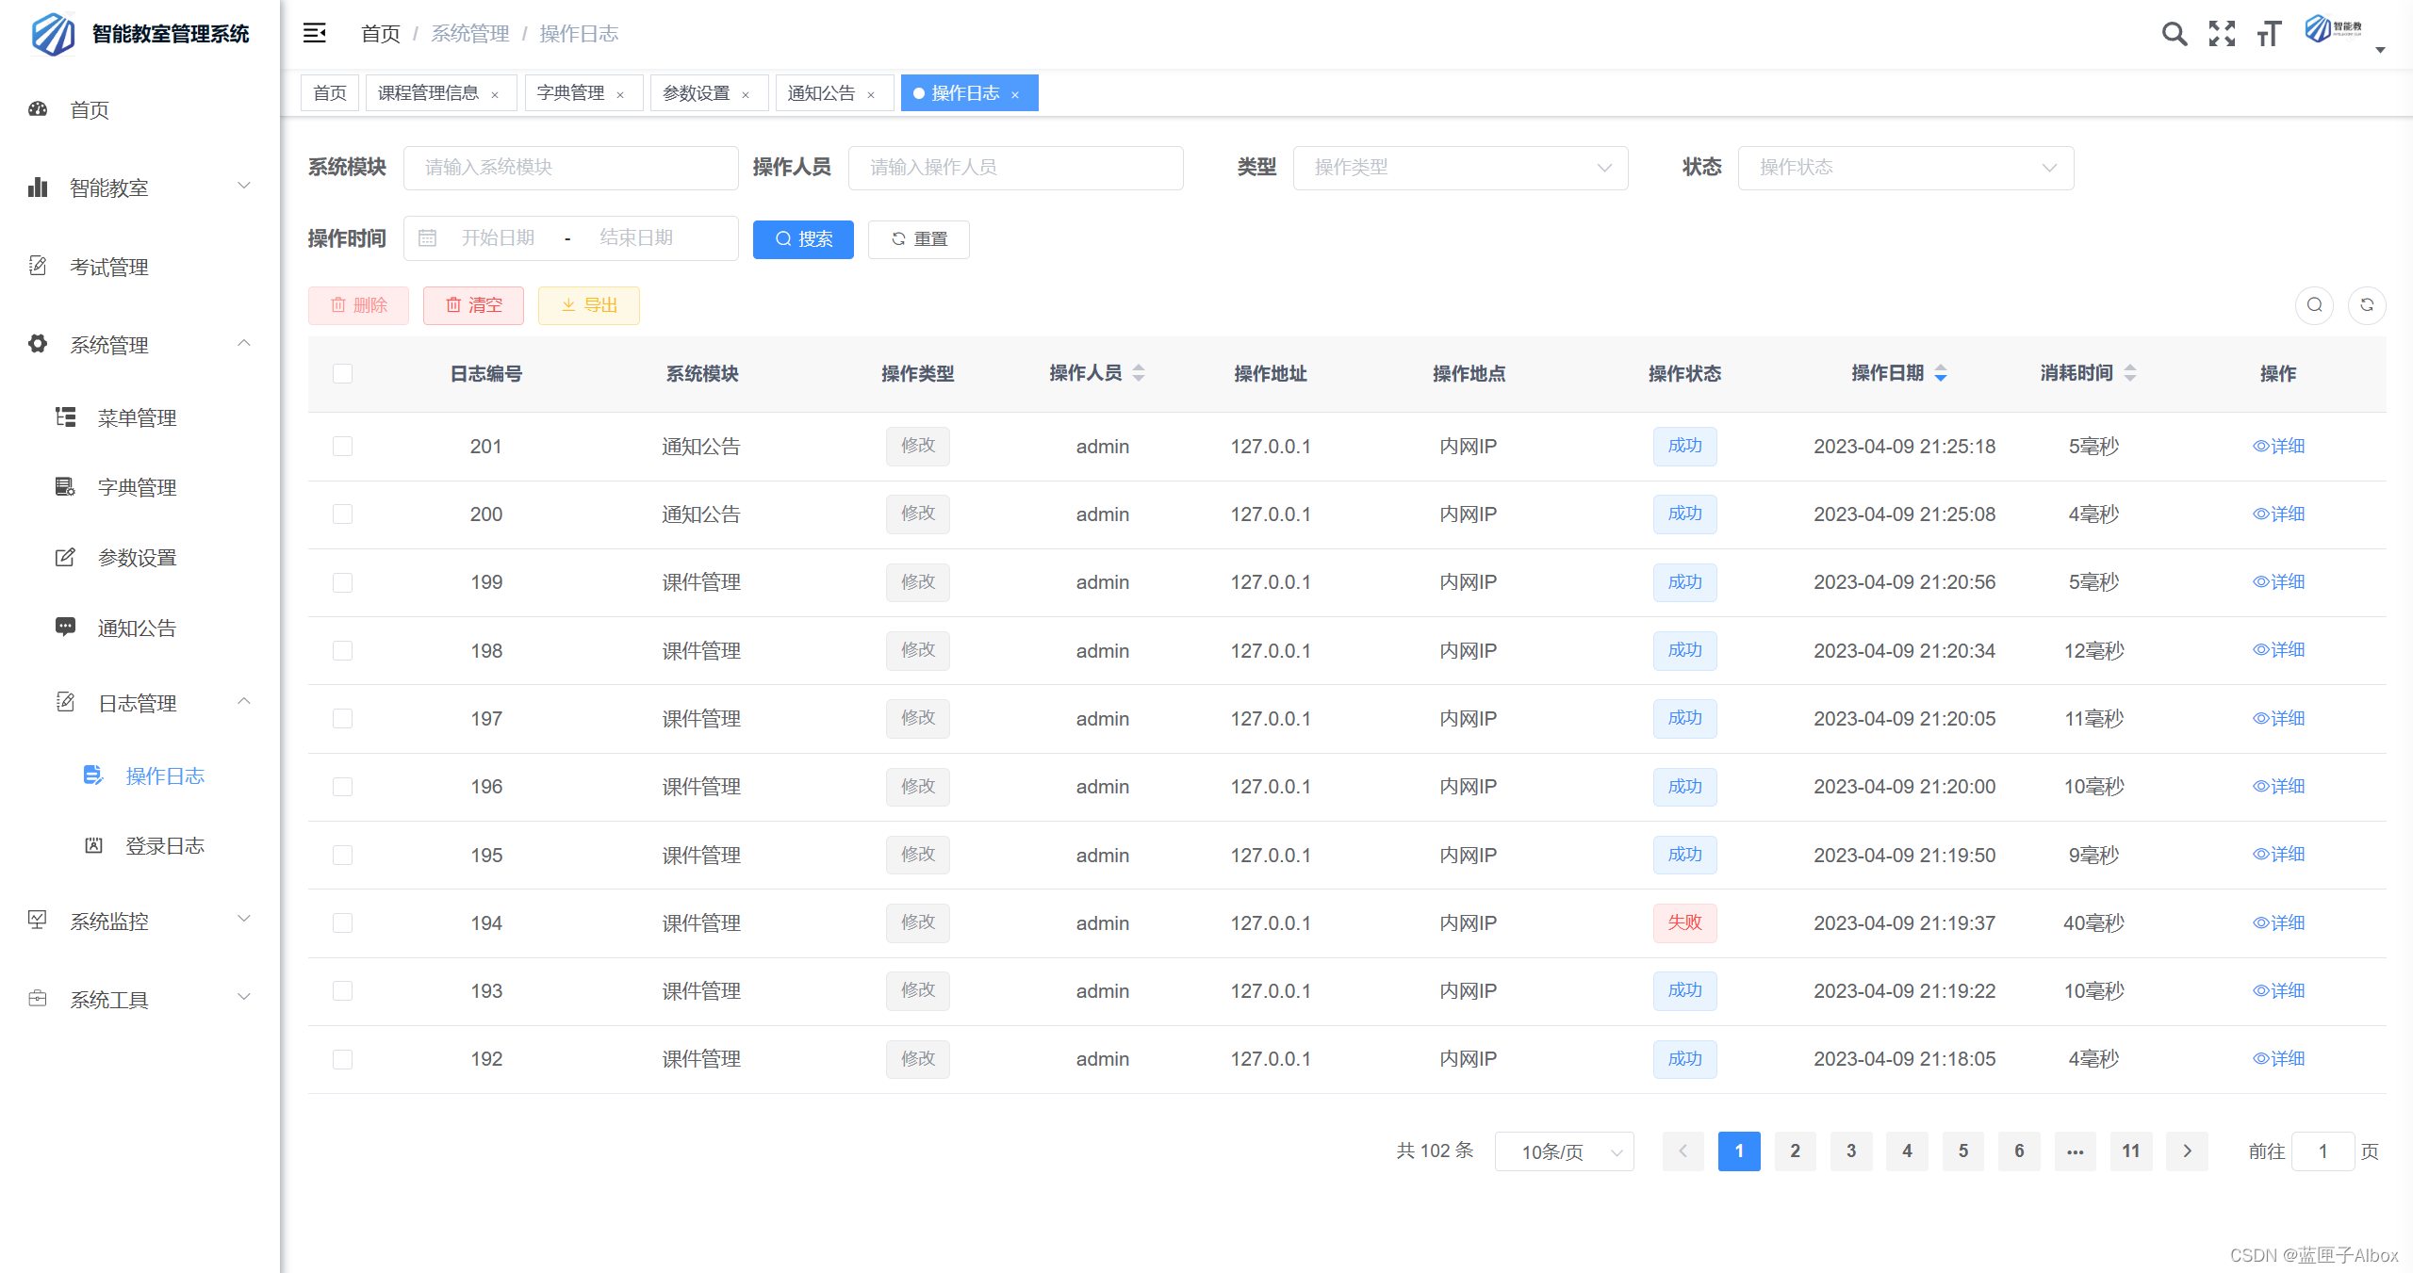The image size is (2413, 1273).
Task: Click the table refresh circular icon
Action: 2366,305
